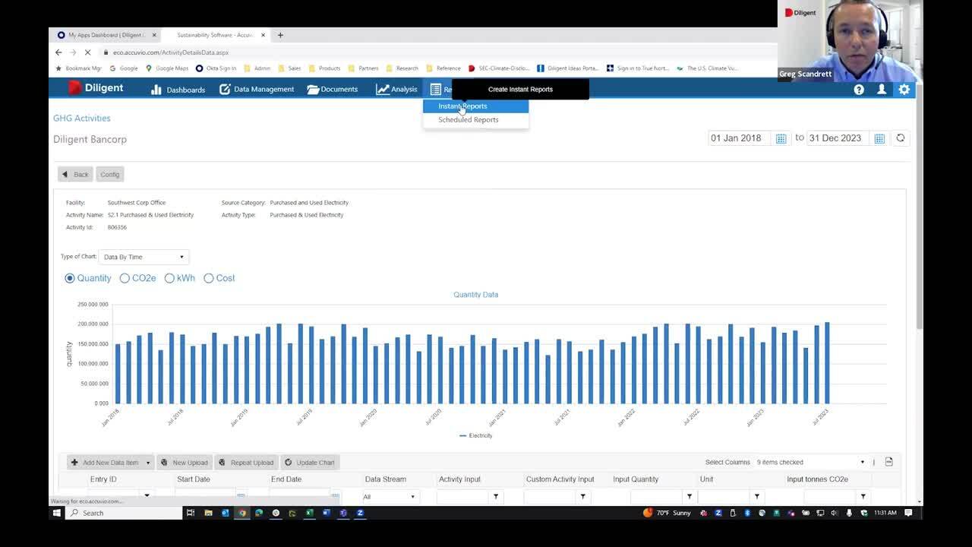Select Instant Reports from dropdown

click(475, 106)
